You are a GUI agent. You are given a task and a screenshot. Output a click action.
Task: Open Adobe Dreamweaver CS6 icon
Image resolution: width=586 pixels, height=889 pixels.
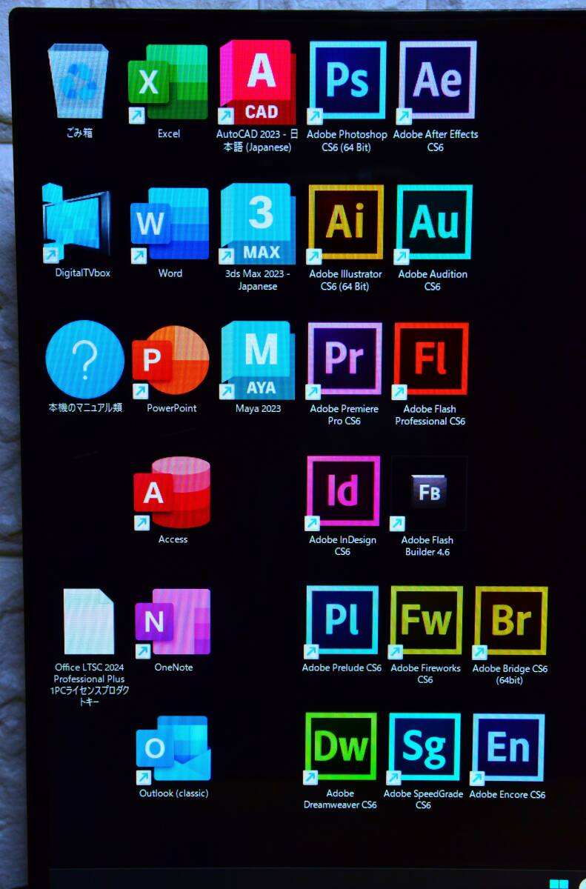pyautogui.click(x=341, y=748)
